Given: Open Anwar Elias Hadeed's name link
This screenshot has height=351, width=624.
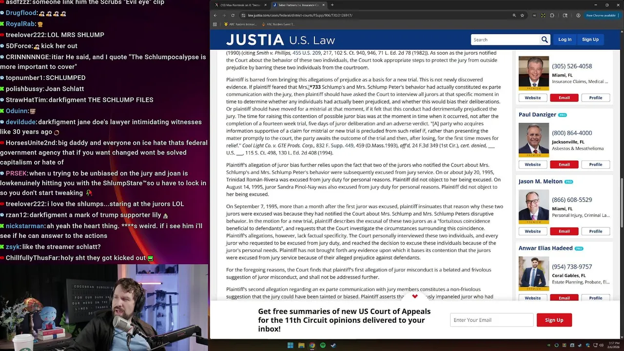Looking at the screenshot, I should point(546,248).
